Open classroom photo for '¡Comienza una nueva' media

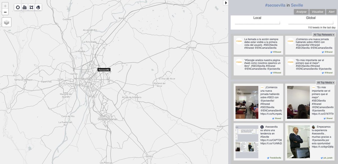coord(247,102)
